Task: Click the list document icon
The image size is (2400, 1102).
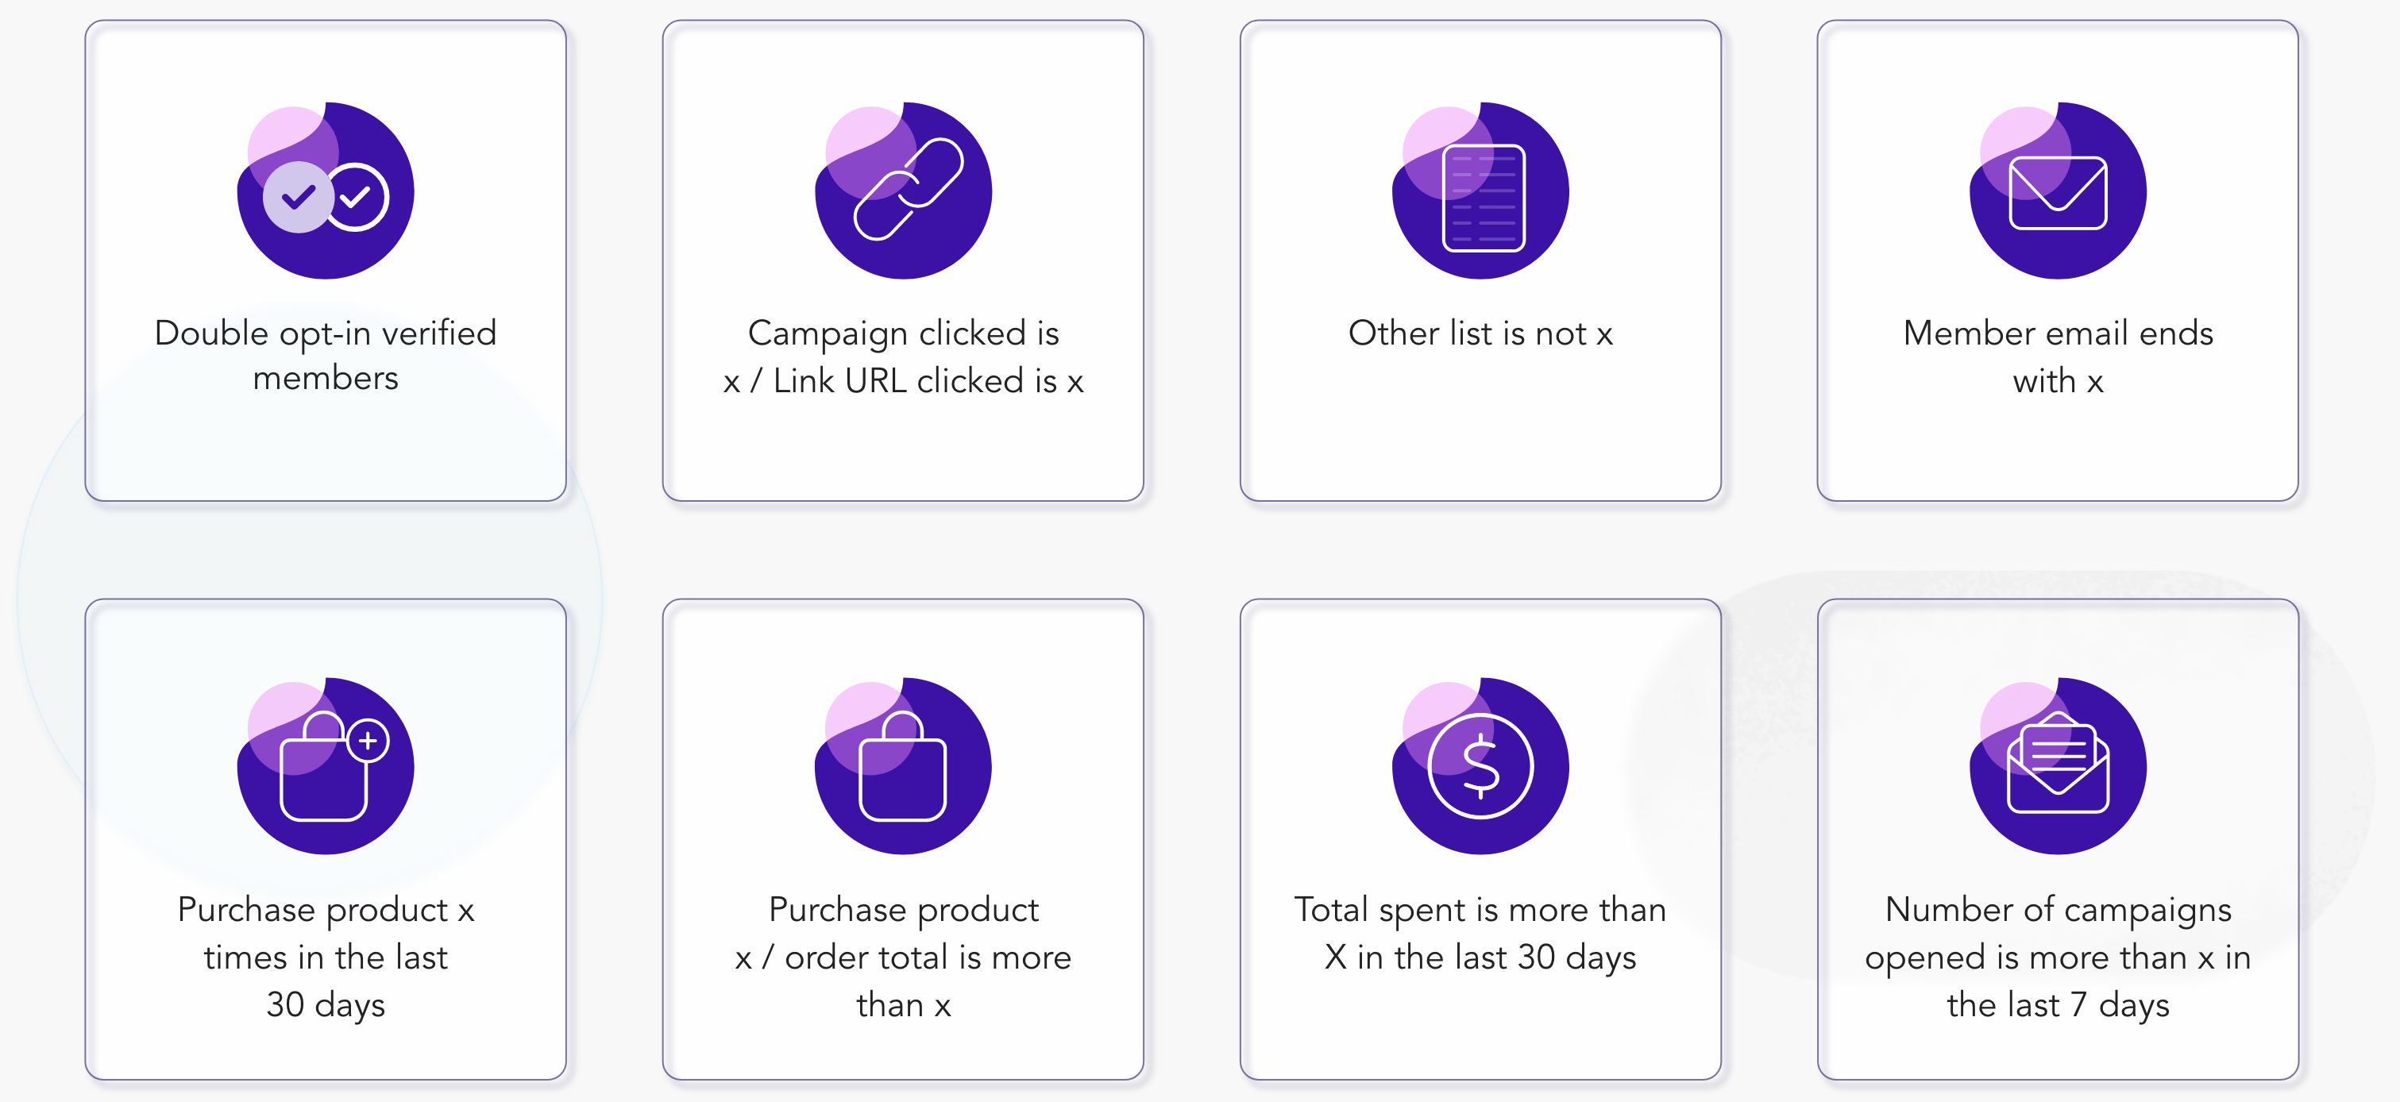Action: (1480, 191)
